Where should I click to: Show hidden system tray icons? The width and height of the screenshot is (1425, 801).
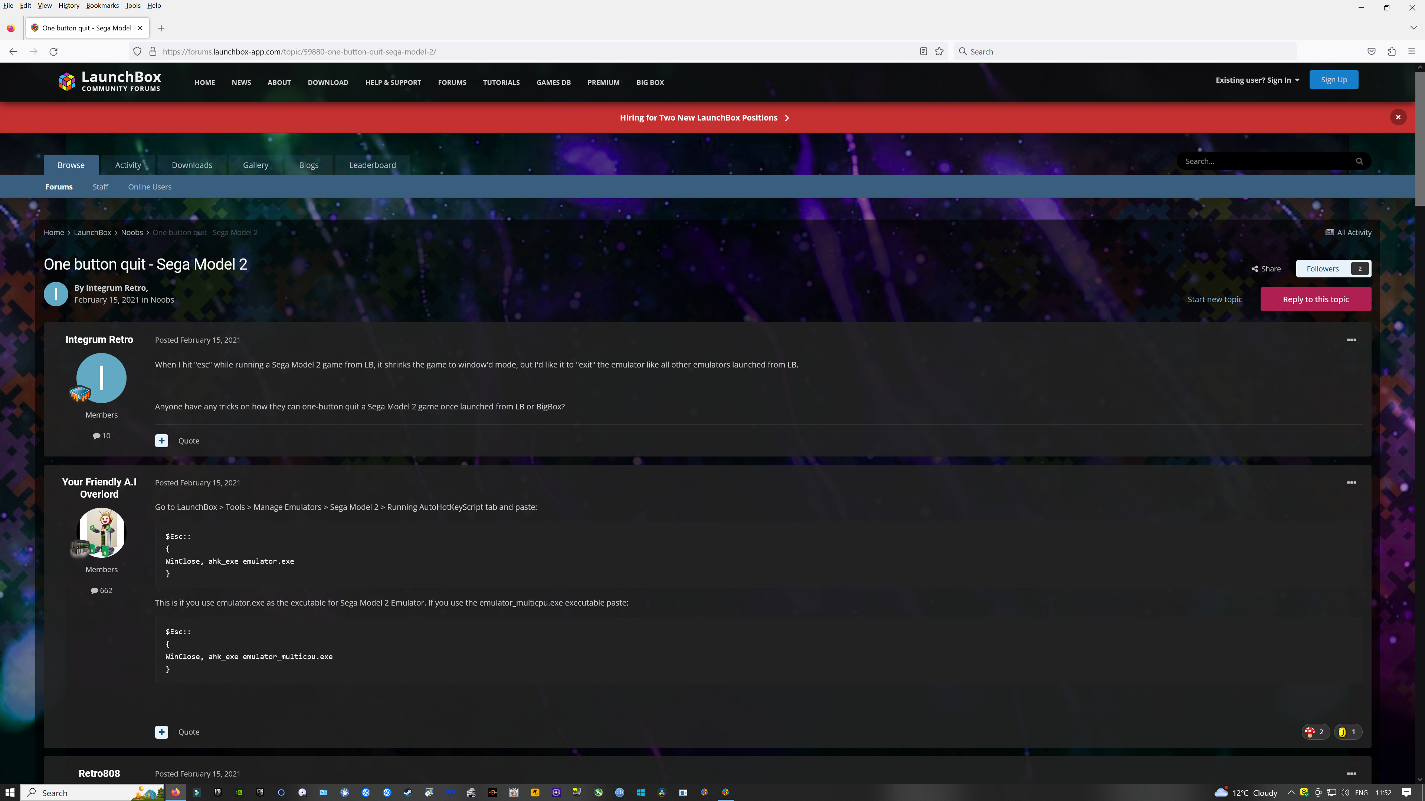point(1291,793)
